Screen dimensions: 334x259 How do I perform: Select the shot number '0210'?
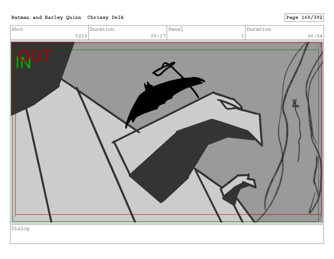click(x=81, y=36)
